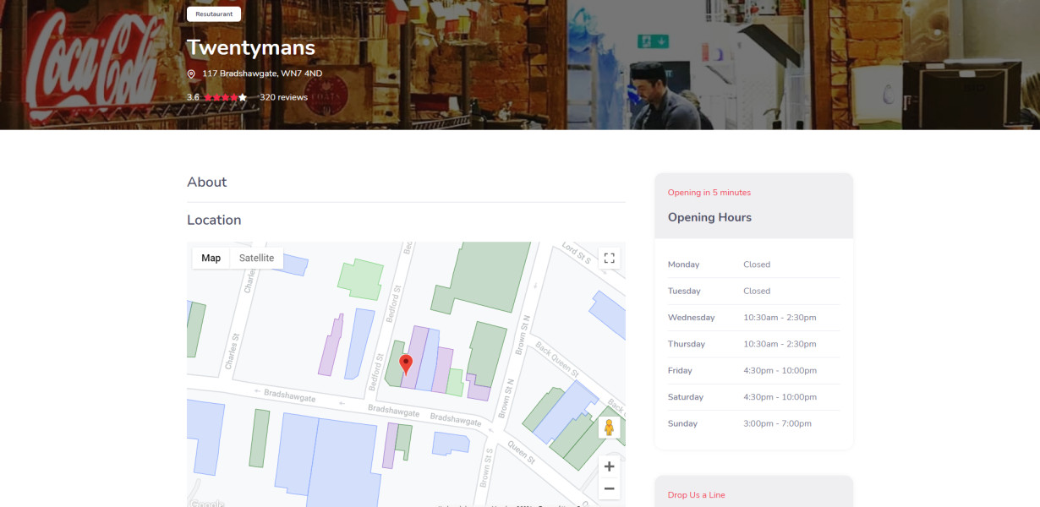The image size is (1040, 507).
Task: Click the Twentymans restaurant title
Action: [251, 47]
